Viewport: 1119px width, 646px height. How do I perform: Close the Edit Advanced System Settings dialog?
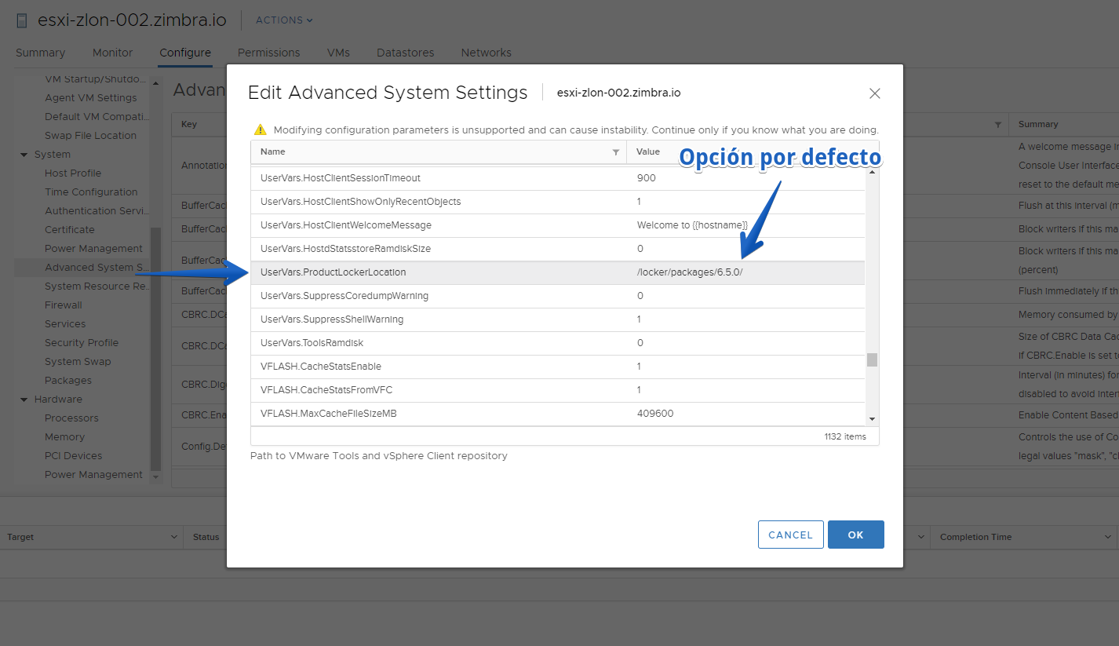pos(874,93)
